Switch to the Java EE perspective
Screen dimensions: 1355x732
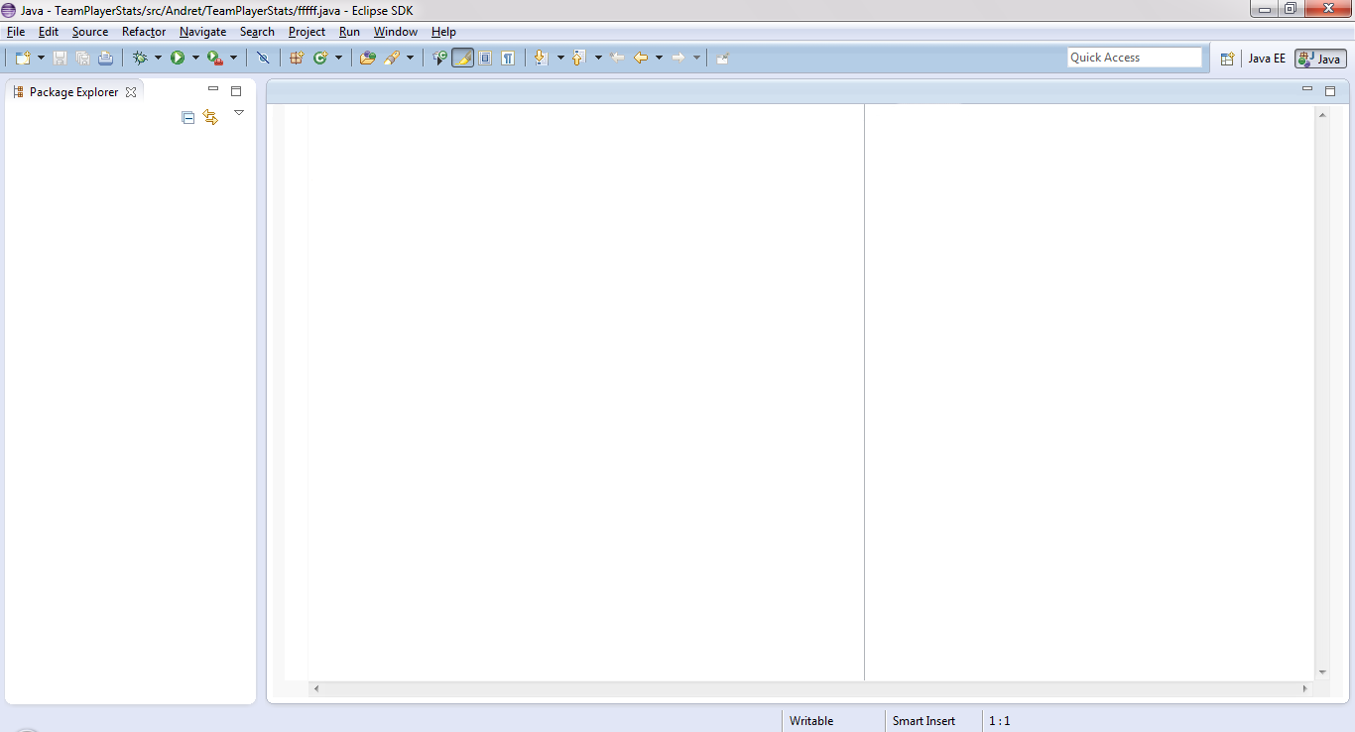(1267, 59)
